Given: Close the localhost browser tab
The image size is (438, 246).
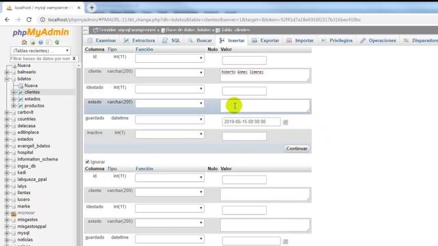Looking at the screenshot, I should coord(79,8).
